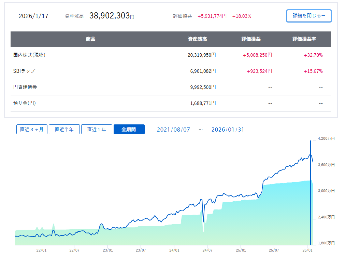This screenshot has height=257, width=346.
Task: Select the 円貨建債券 product row
Action: coord(25,87)
